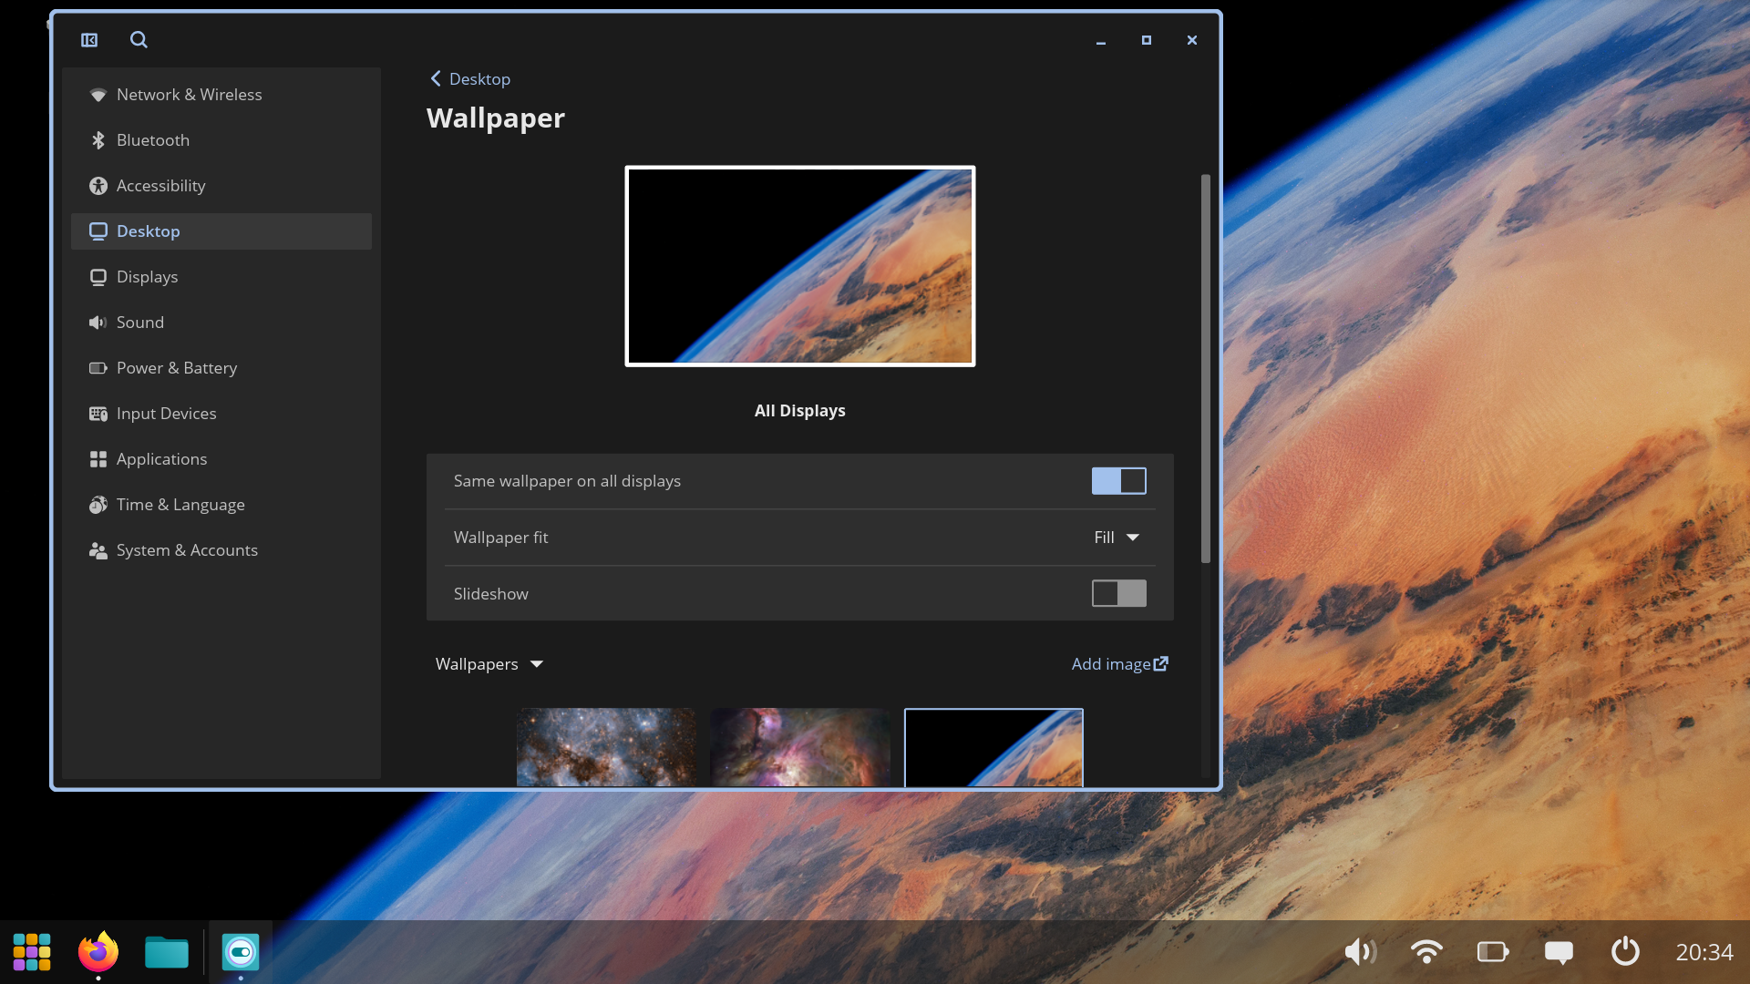Close the Settings window
Screen dimensions: 1750x984
click(1192, 40)
